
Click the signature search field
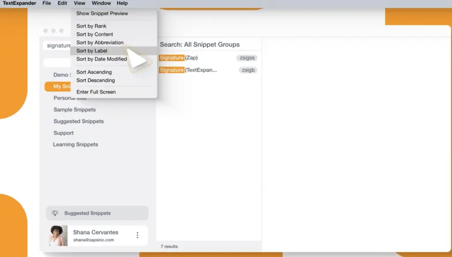(57, 45)
